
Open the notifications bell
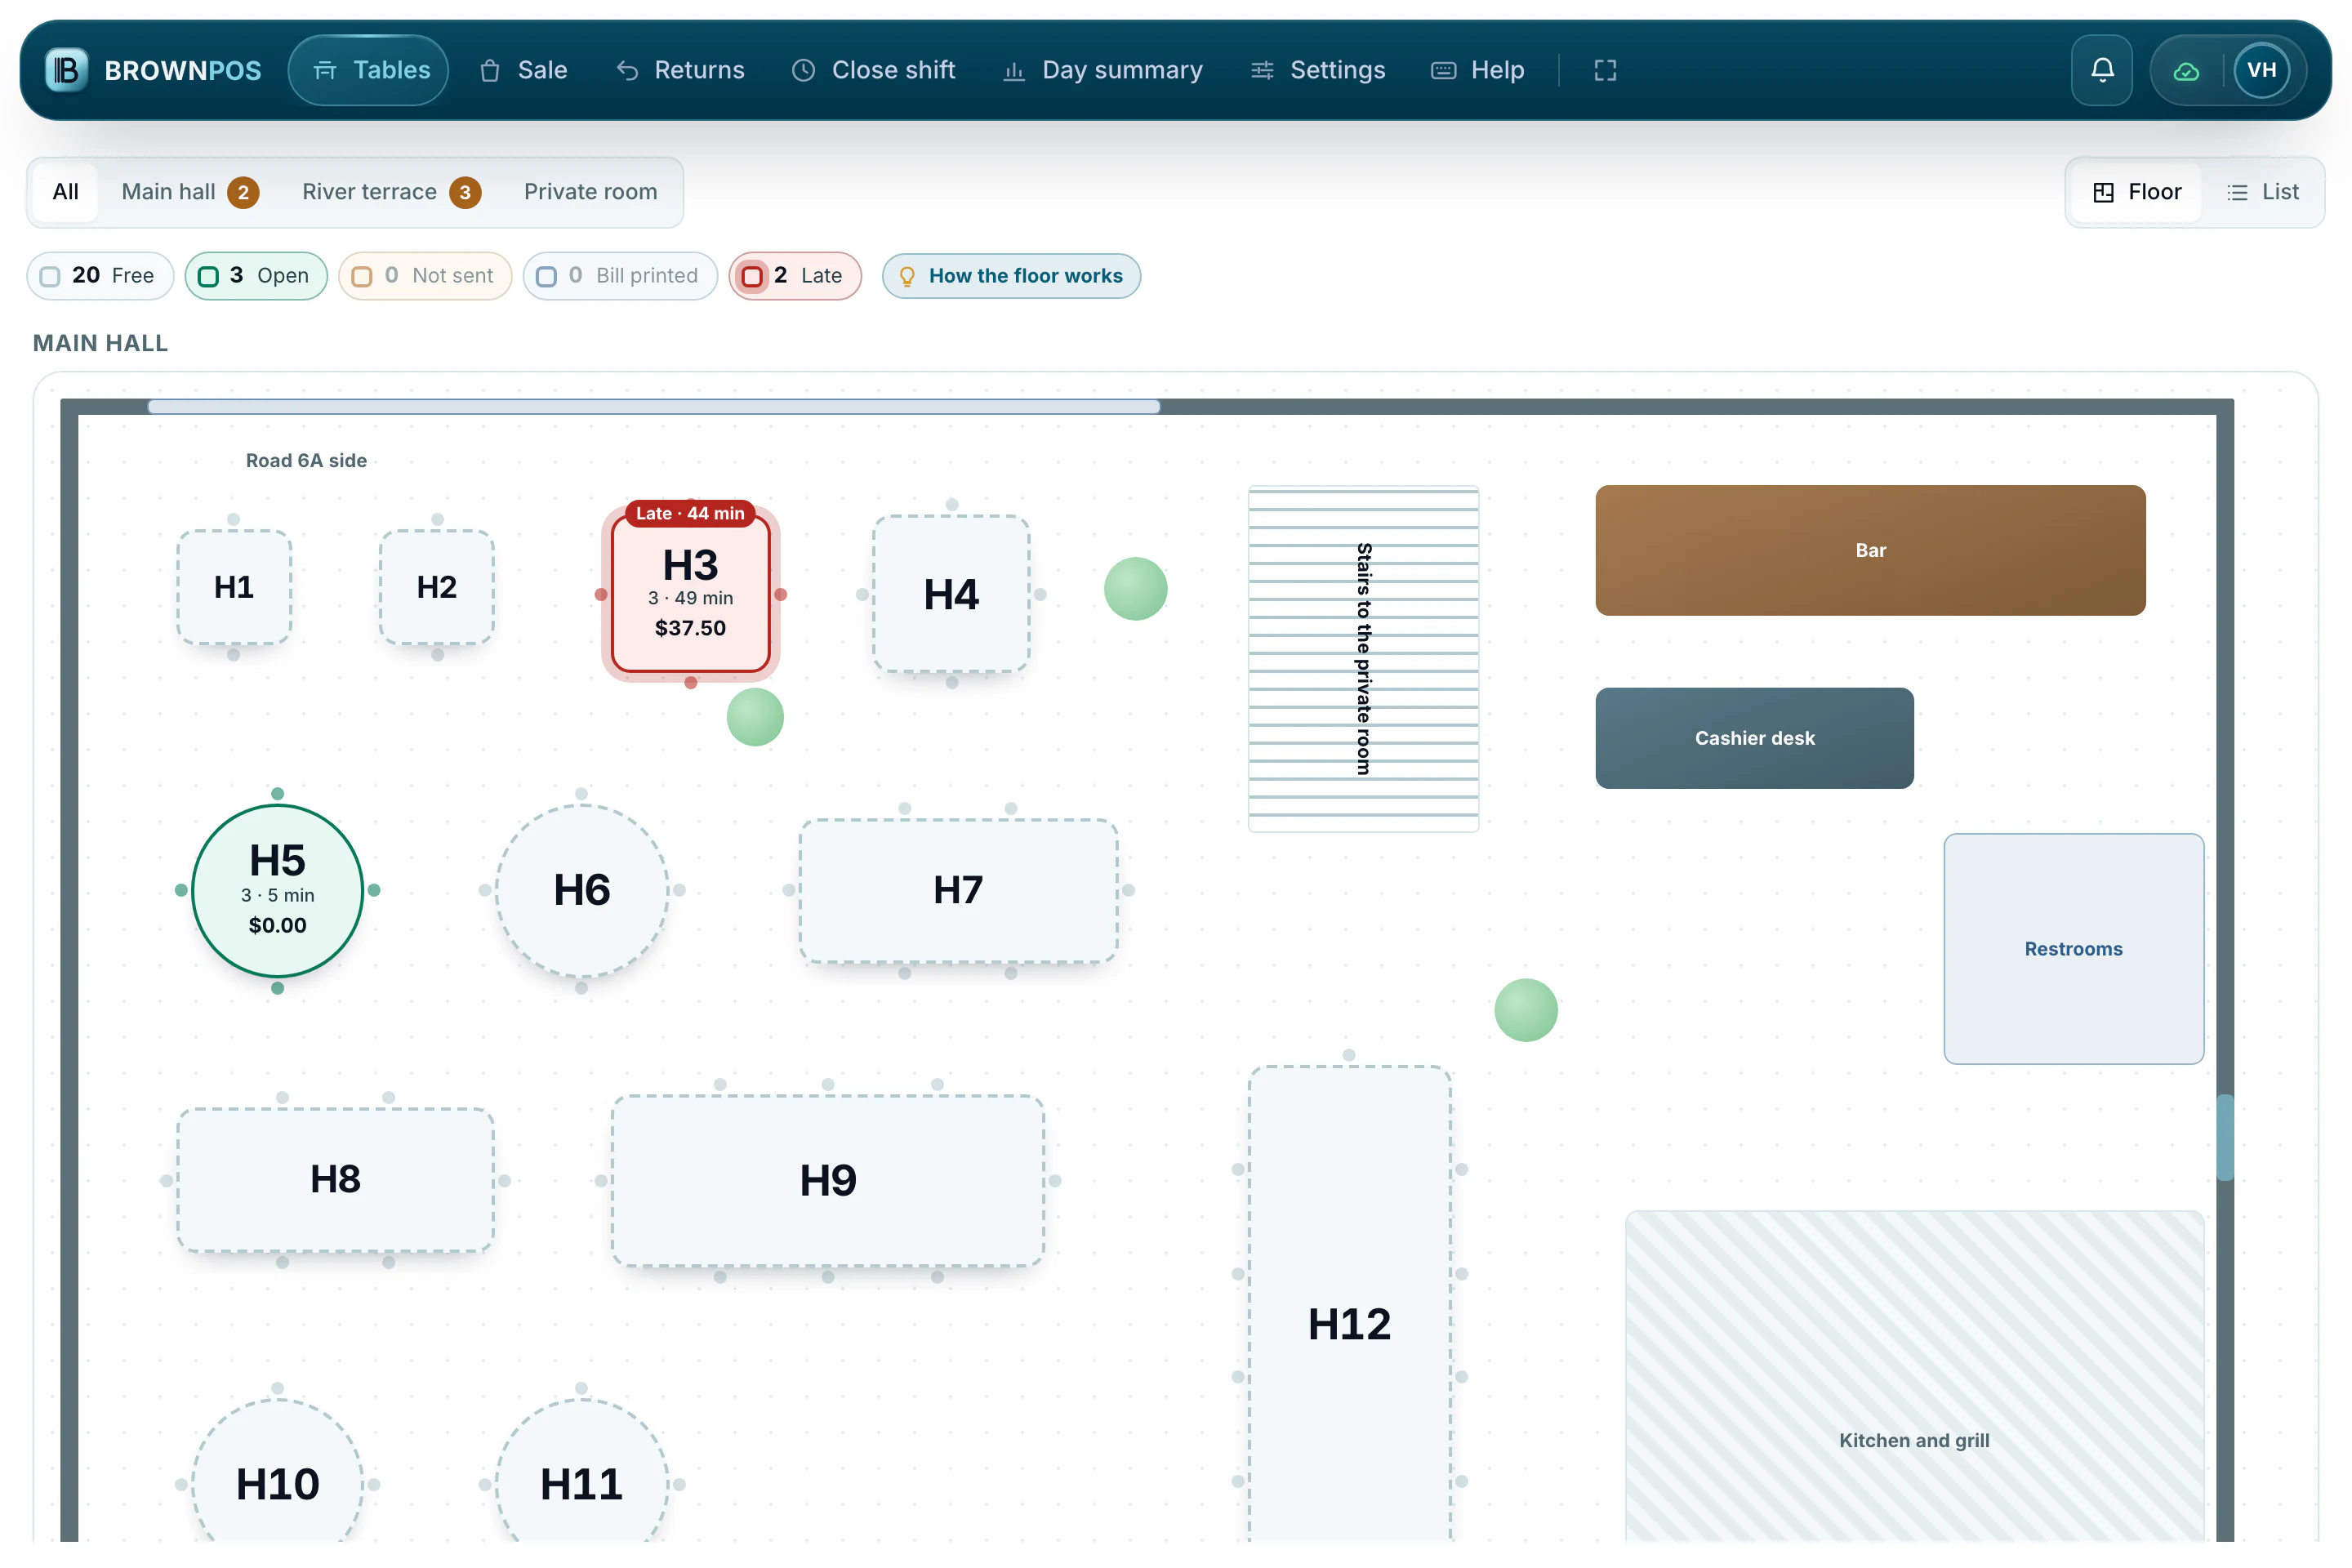[2102, 70]
